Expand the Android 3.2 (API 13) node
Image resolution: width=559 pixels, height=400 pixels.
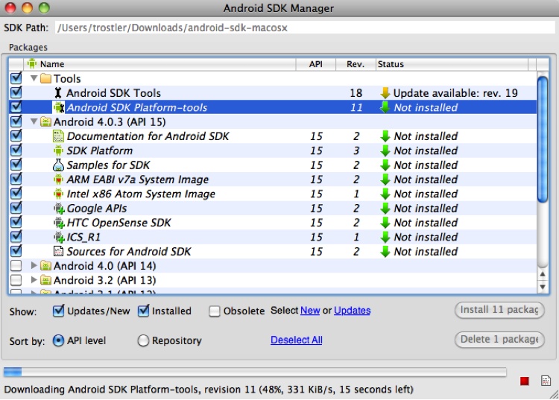34,280
